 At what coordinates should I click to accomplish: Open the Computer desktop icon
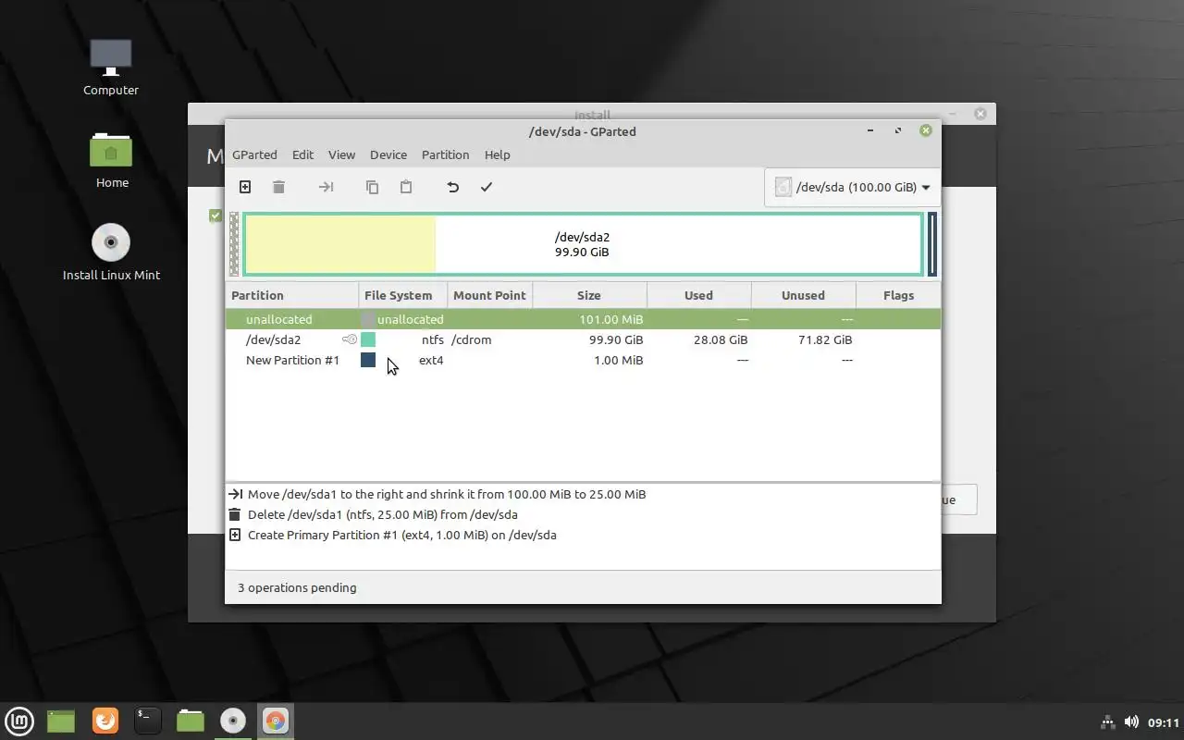tap(111, 67)
